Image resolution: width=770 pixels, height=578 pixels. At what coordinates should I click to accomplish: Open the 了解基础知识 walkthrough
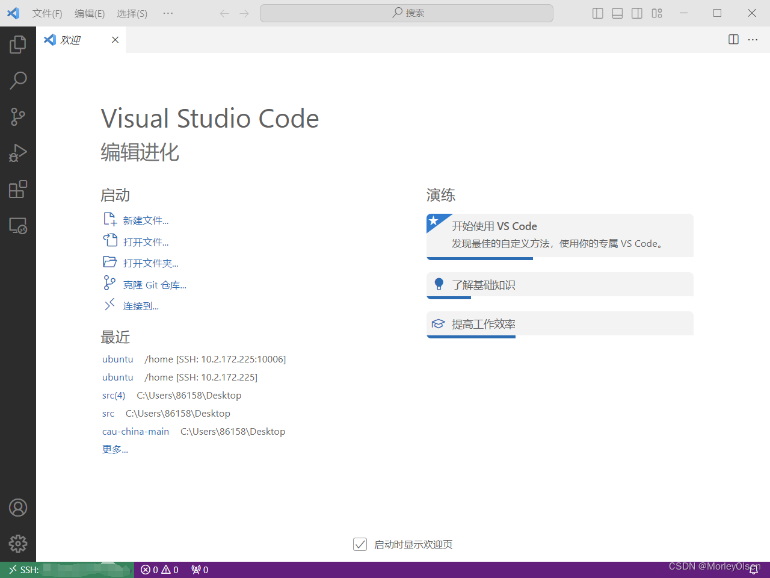[x=560, y=285]
